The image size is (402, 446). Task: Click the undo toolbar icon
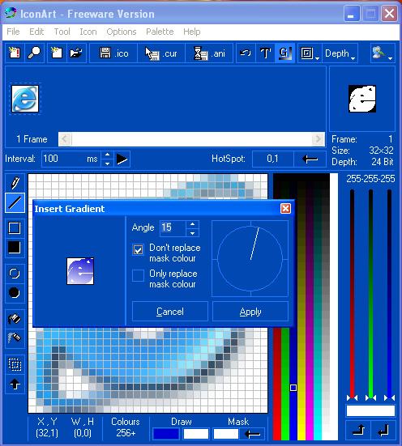pos(246,53)
